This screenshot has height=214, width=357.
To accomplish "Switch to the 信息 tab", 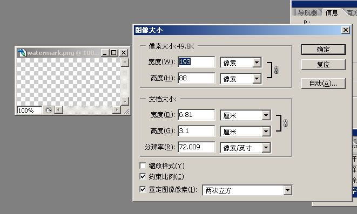I will click(x=332, y=12).
